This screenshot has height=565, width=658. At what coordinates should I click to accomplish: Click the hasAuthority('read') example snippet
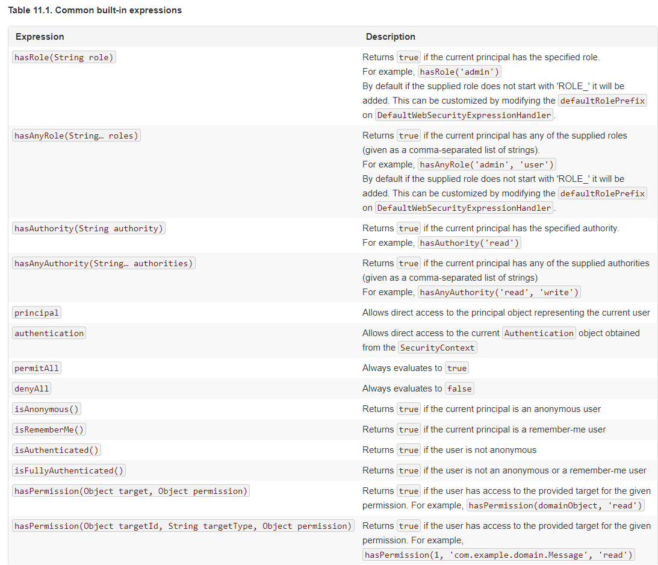click(x=470, y=243)
